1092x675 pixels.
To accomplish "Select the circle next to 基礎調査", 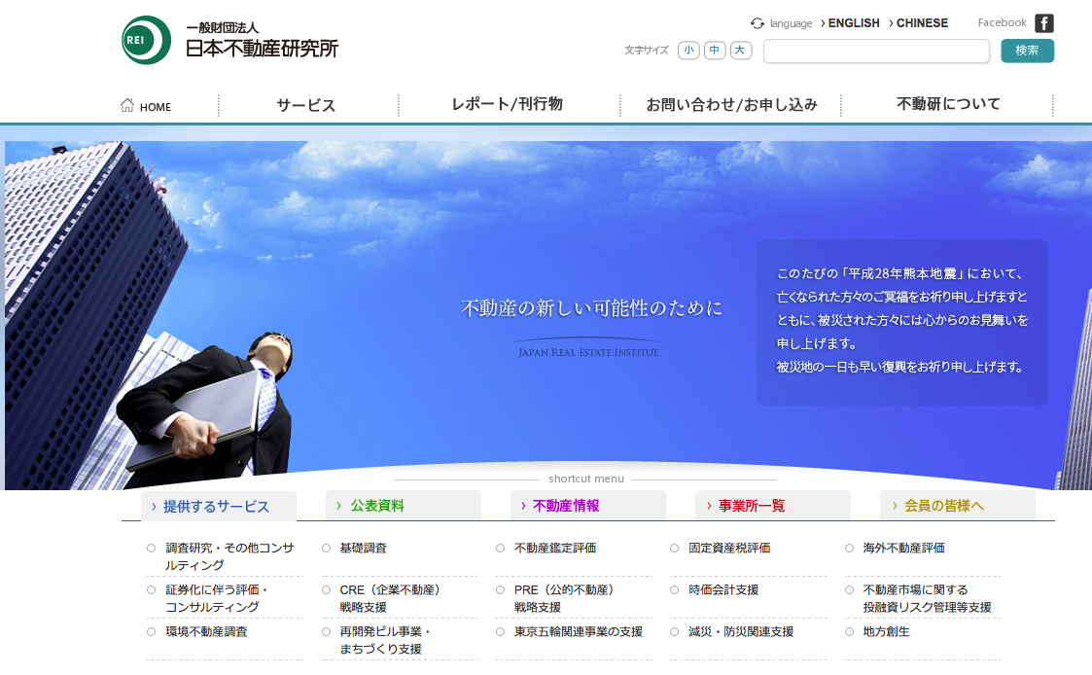I will point(325,548).
